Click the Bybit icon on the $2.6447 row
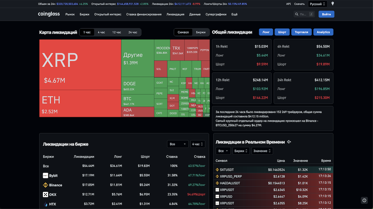 tap(217, 197)
